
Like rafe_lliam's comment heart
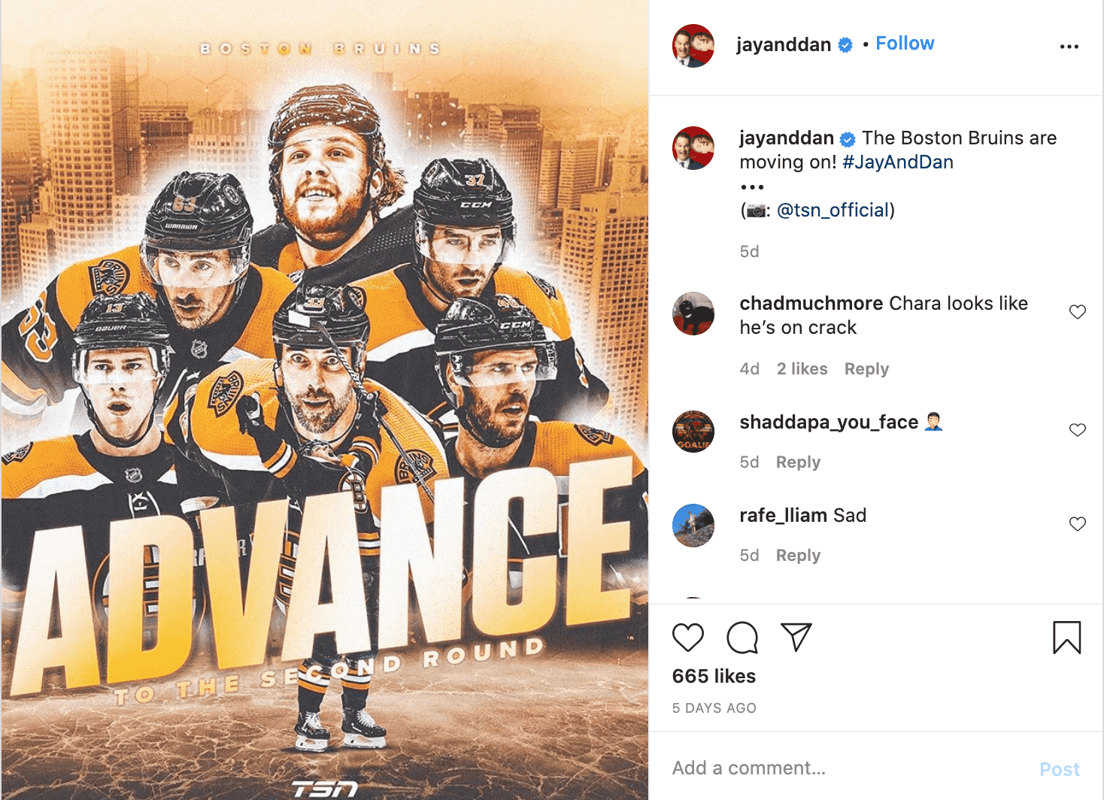[1078, 524]
